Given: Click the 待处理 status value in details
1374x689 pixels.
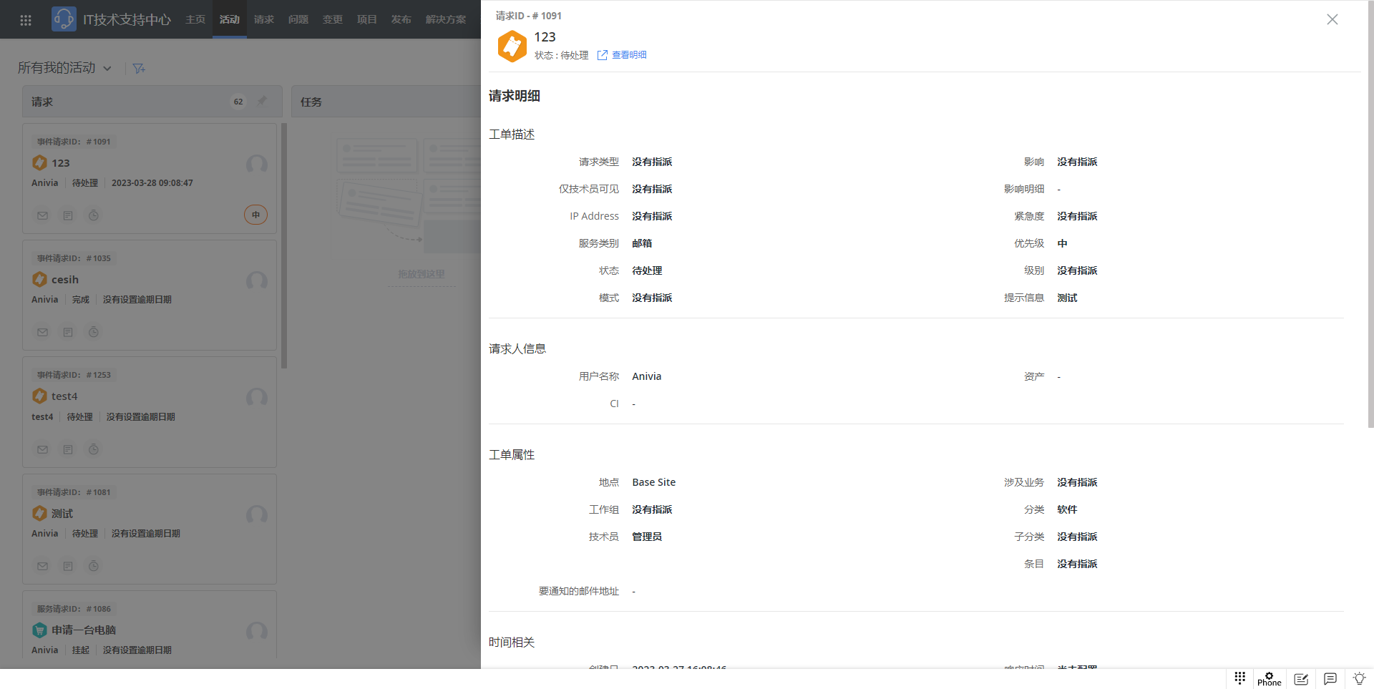Looking at the screenshot, I should 647,271.
